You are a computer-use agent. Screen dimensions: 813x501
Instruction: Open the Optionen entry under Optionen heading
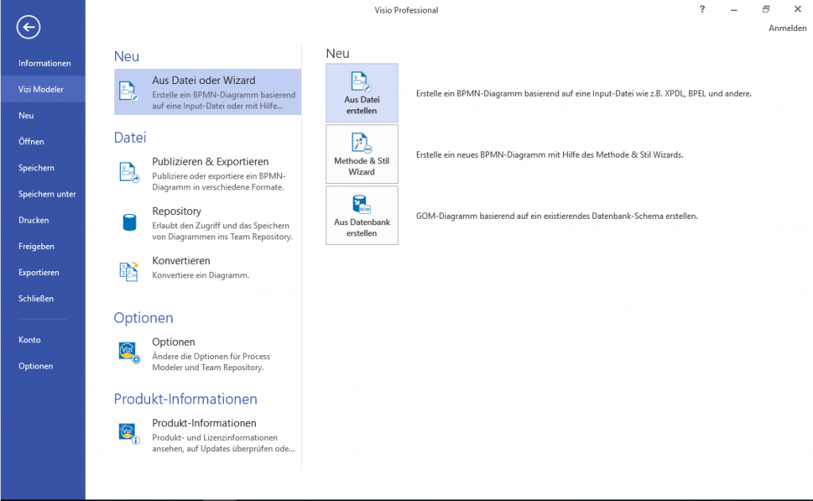click(x=173, y=342)
